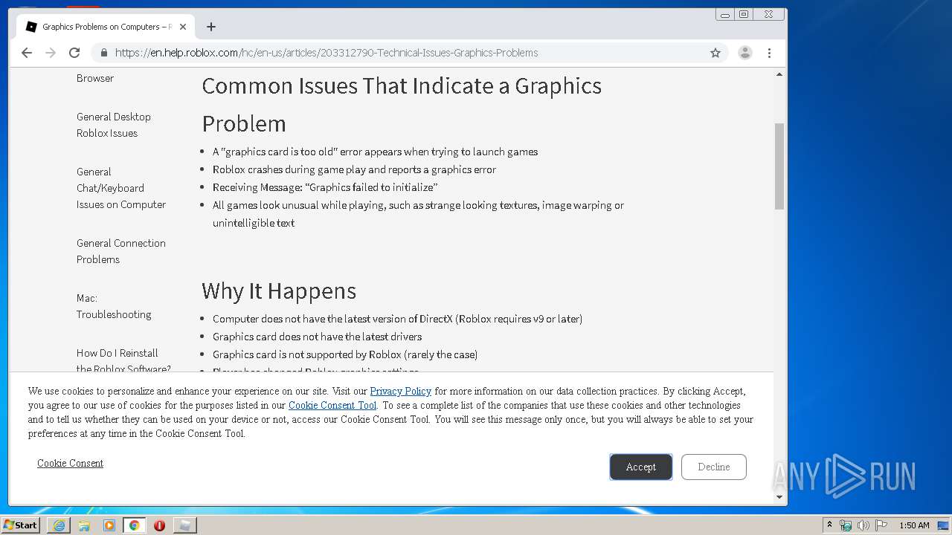This screenshot has width=952, height=535.
Task: Open How Do I Reinstall the Roblox Software link
Action: tap(123, 360)
